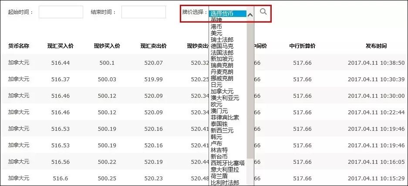
Task: Click the 520.07 selling rate cell
Action: pos(154,63)
